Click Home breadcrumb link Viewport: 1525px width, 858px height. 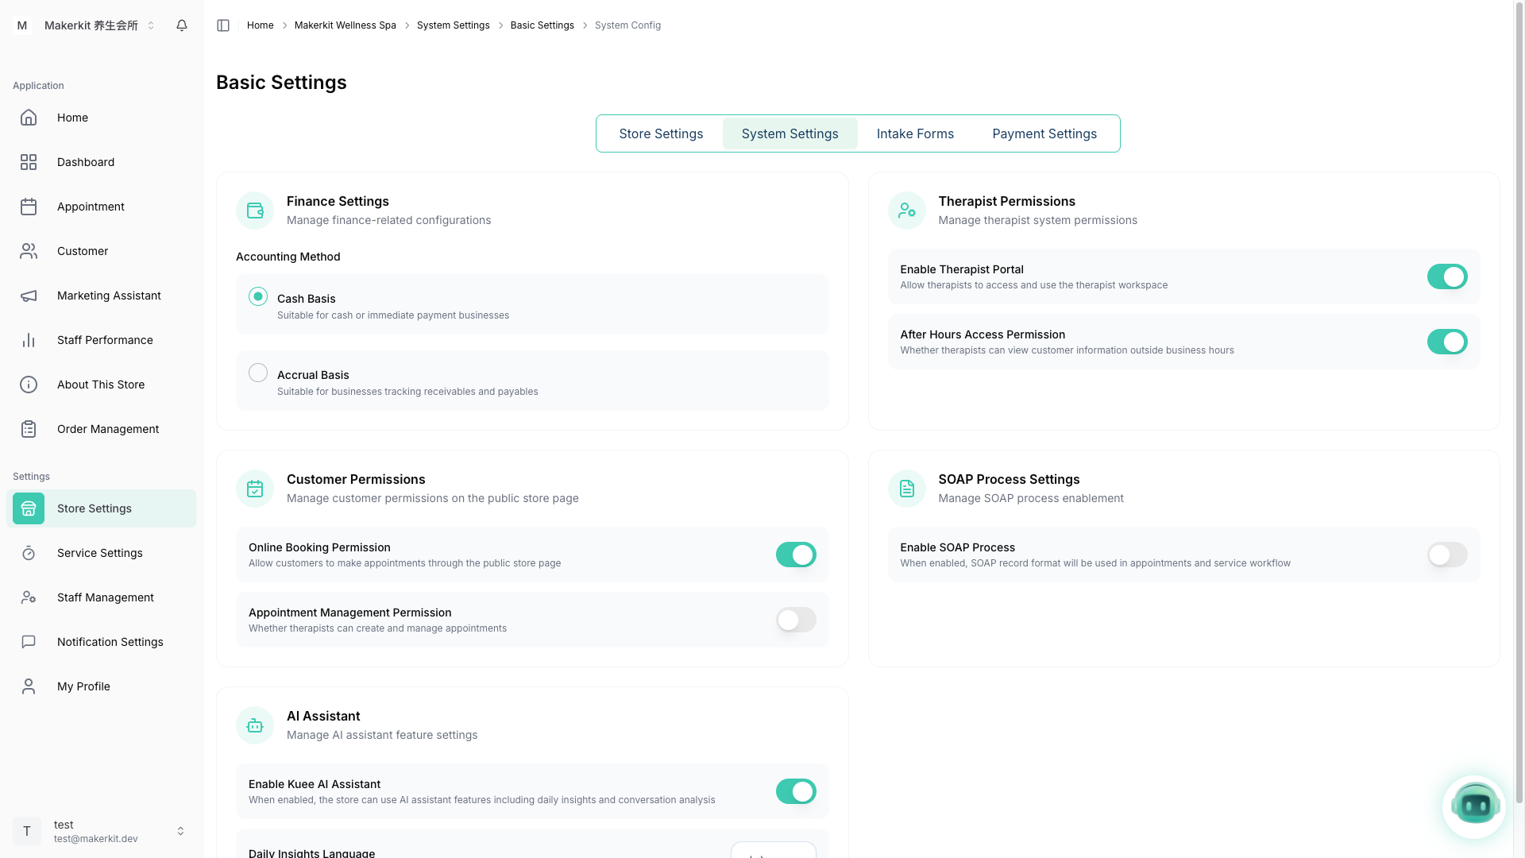(260, 25)
